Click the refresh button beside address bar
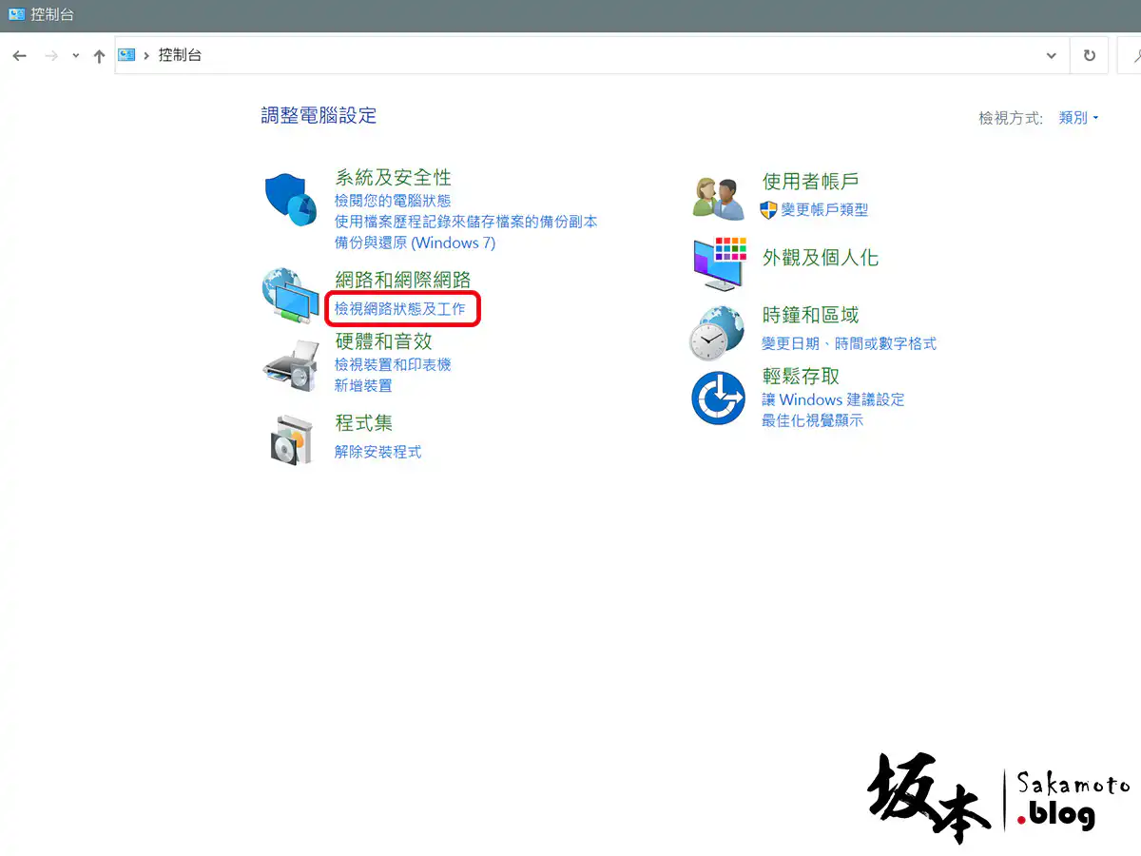 (x=1089, y=56)
